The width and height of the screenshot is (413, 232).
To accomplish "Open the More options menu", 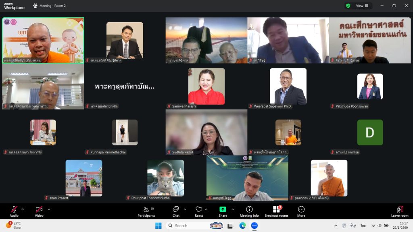I will pos(301,211).
